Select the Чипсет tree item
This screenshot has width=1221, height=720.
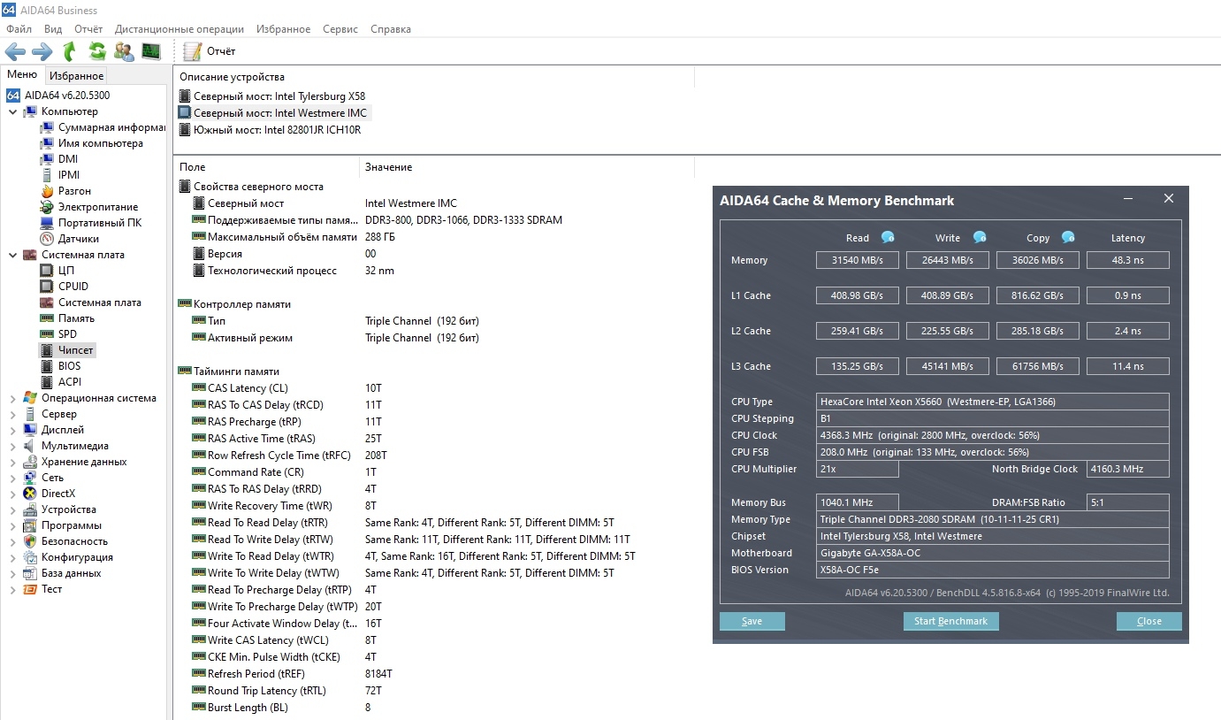[67, 350]
